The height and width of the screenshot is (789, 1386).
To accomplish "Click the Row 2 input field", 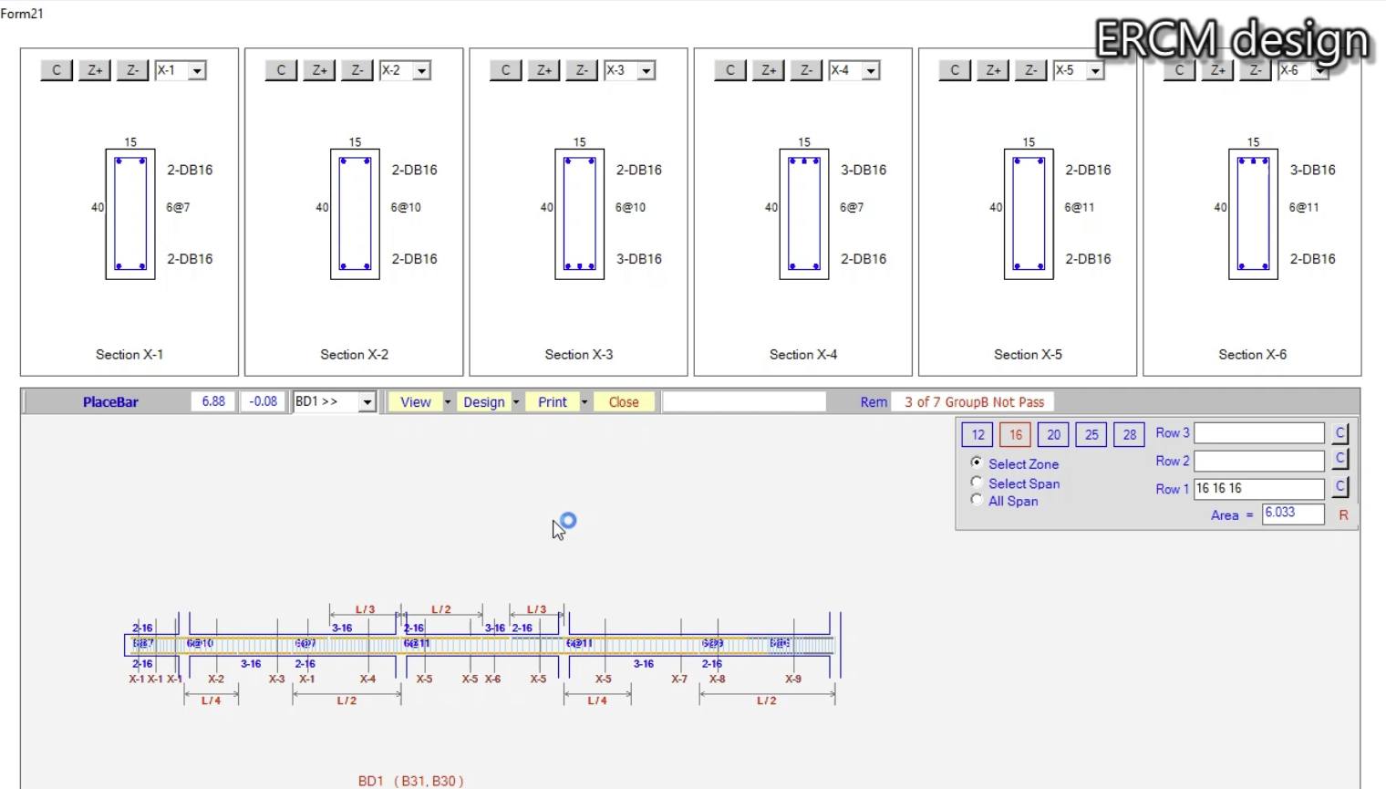I will tap(1259, 462).
